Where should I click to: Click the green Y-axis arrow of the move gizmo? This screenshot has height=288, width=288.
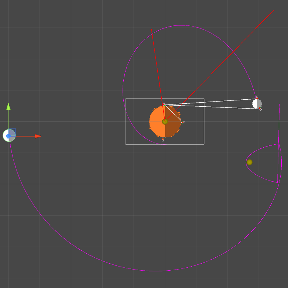(8, 107)
